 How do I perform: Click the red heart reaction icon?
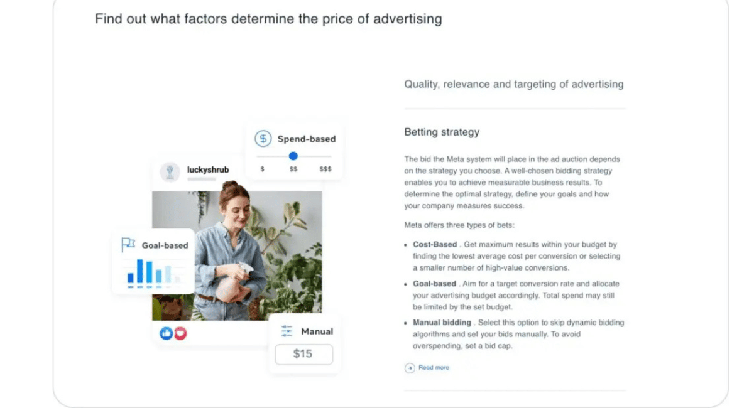[x=180, y=333]
